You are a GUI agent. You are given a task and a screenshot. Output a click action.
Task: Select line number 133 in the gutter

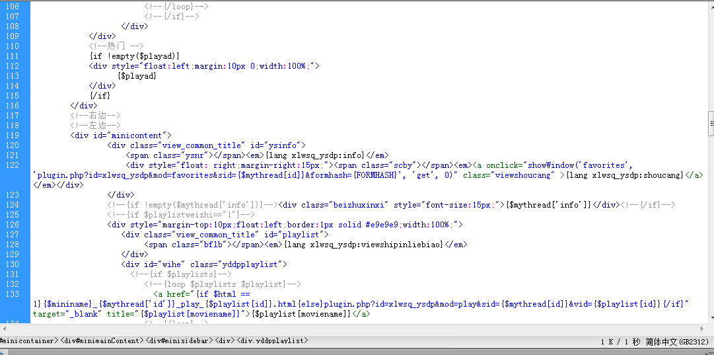tap(13, 294)
